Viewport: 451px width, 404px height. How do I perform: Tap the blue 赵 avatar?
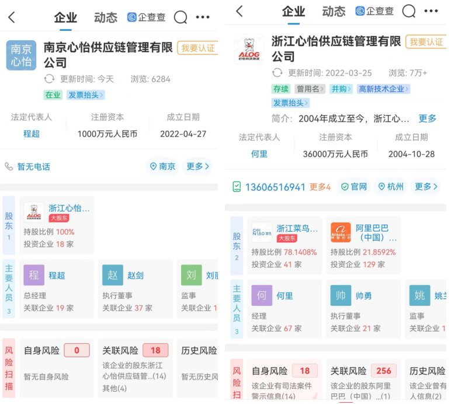[113, 275]
